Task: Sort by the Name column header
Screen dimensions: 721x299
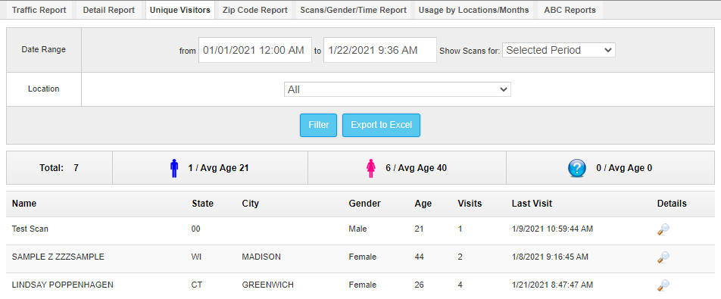Action: pyautogui.click(x=24, y=204)
